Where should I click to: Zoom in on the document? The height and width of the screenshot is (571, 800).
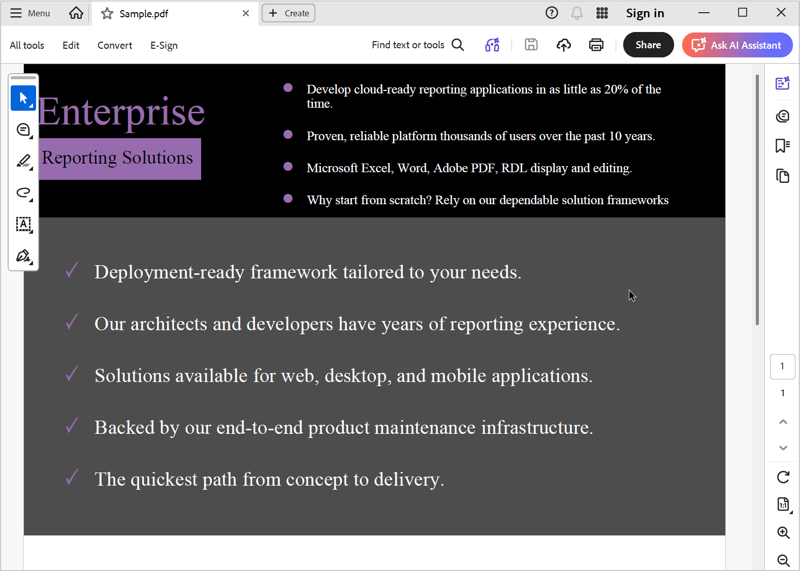coord(783,532)
